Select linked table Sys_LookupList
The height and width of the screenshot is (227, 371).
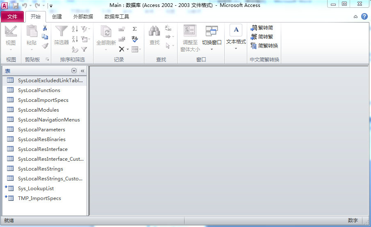coord(45,188)
